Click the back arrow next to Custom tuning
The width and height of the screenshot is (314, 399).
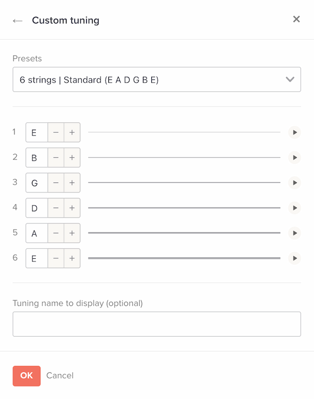pos(18,20)
